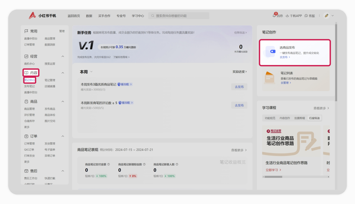Collapse the 经营 sidebar section
The width and height of the screenshot is (355, 204).
point(63,56)
